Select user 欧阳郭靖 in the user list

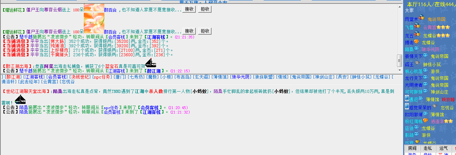[x=414, y=115]
